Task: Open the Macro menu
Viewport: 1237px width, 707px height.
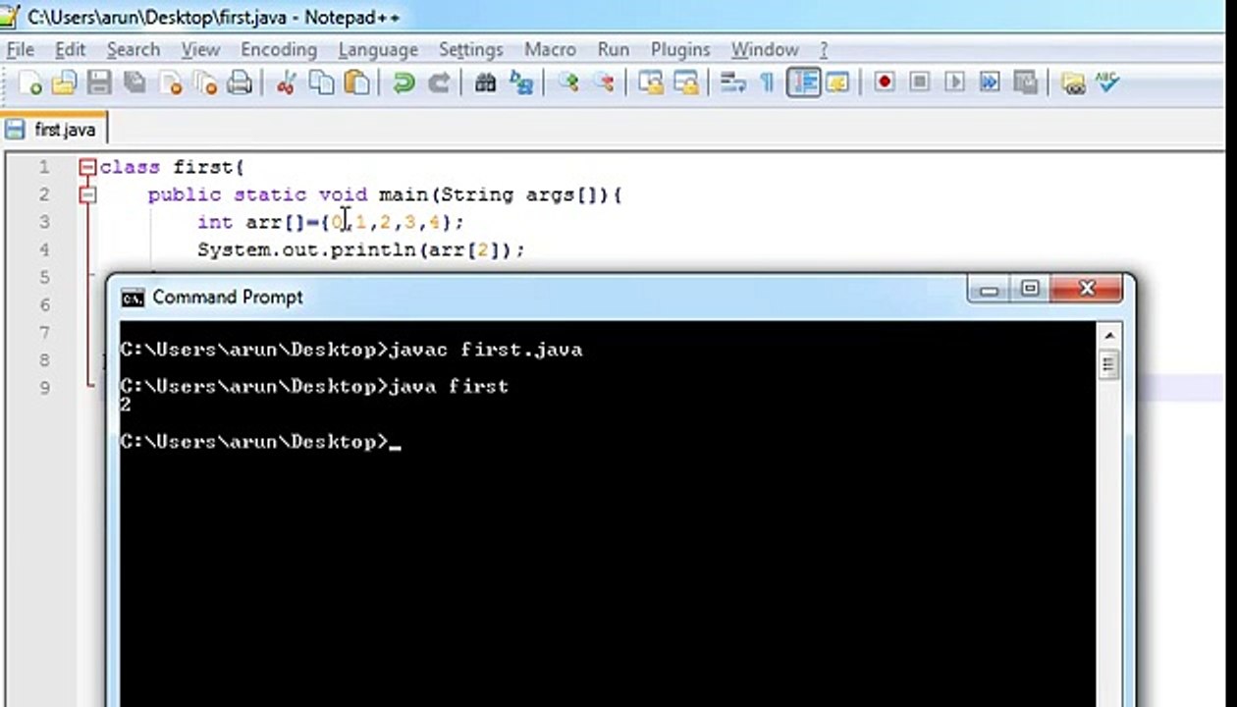Action: pyautogui.click(x=550, y=49)
